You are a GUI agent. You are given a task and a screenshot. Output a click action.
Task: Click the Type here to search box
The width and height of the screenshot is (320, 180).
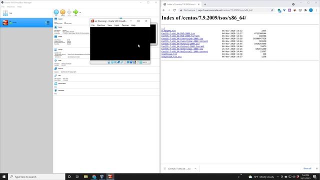(x=36, y=176)
